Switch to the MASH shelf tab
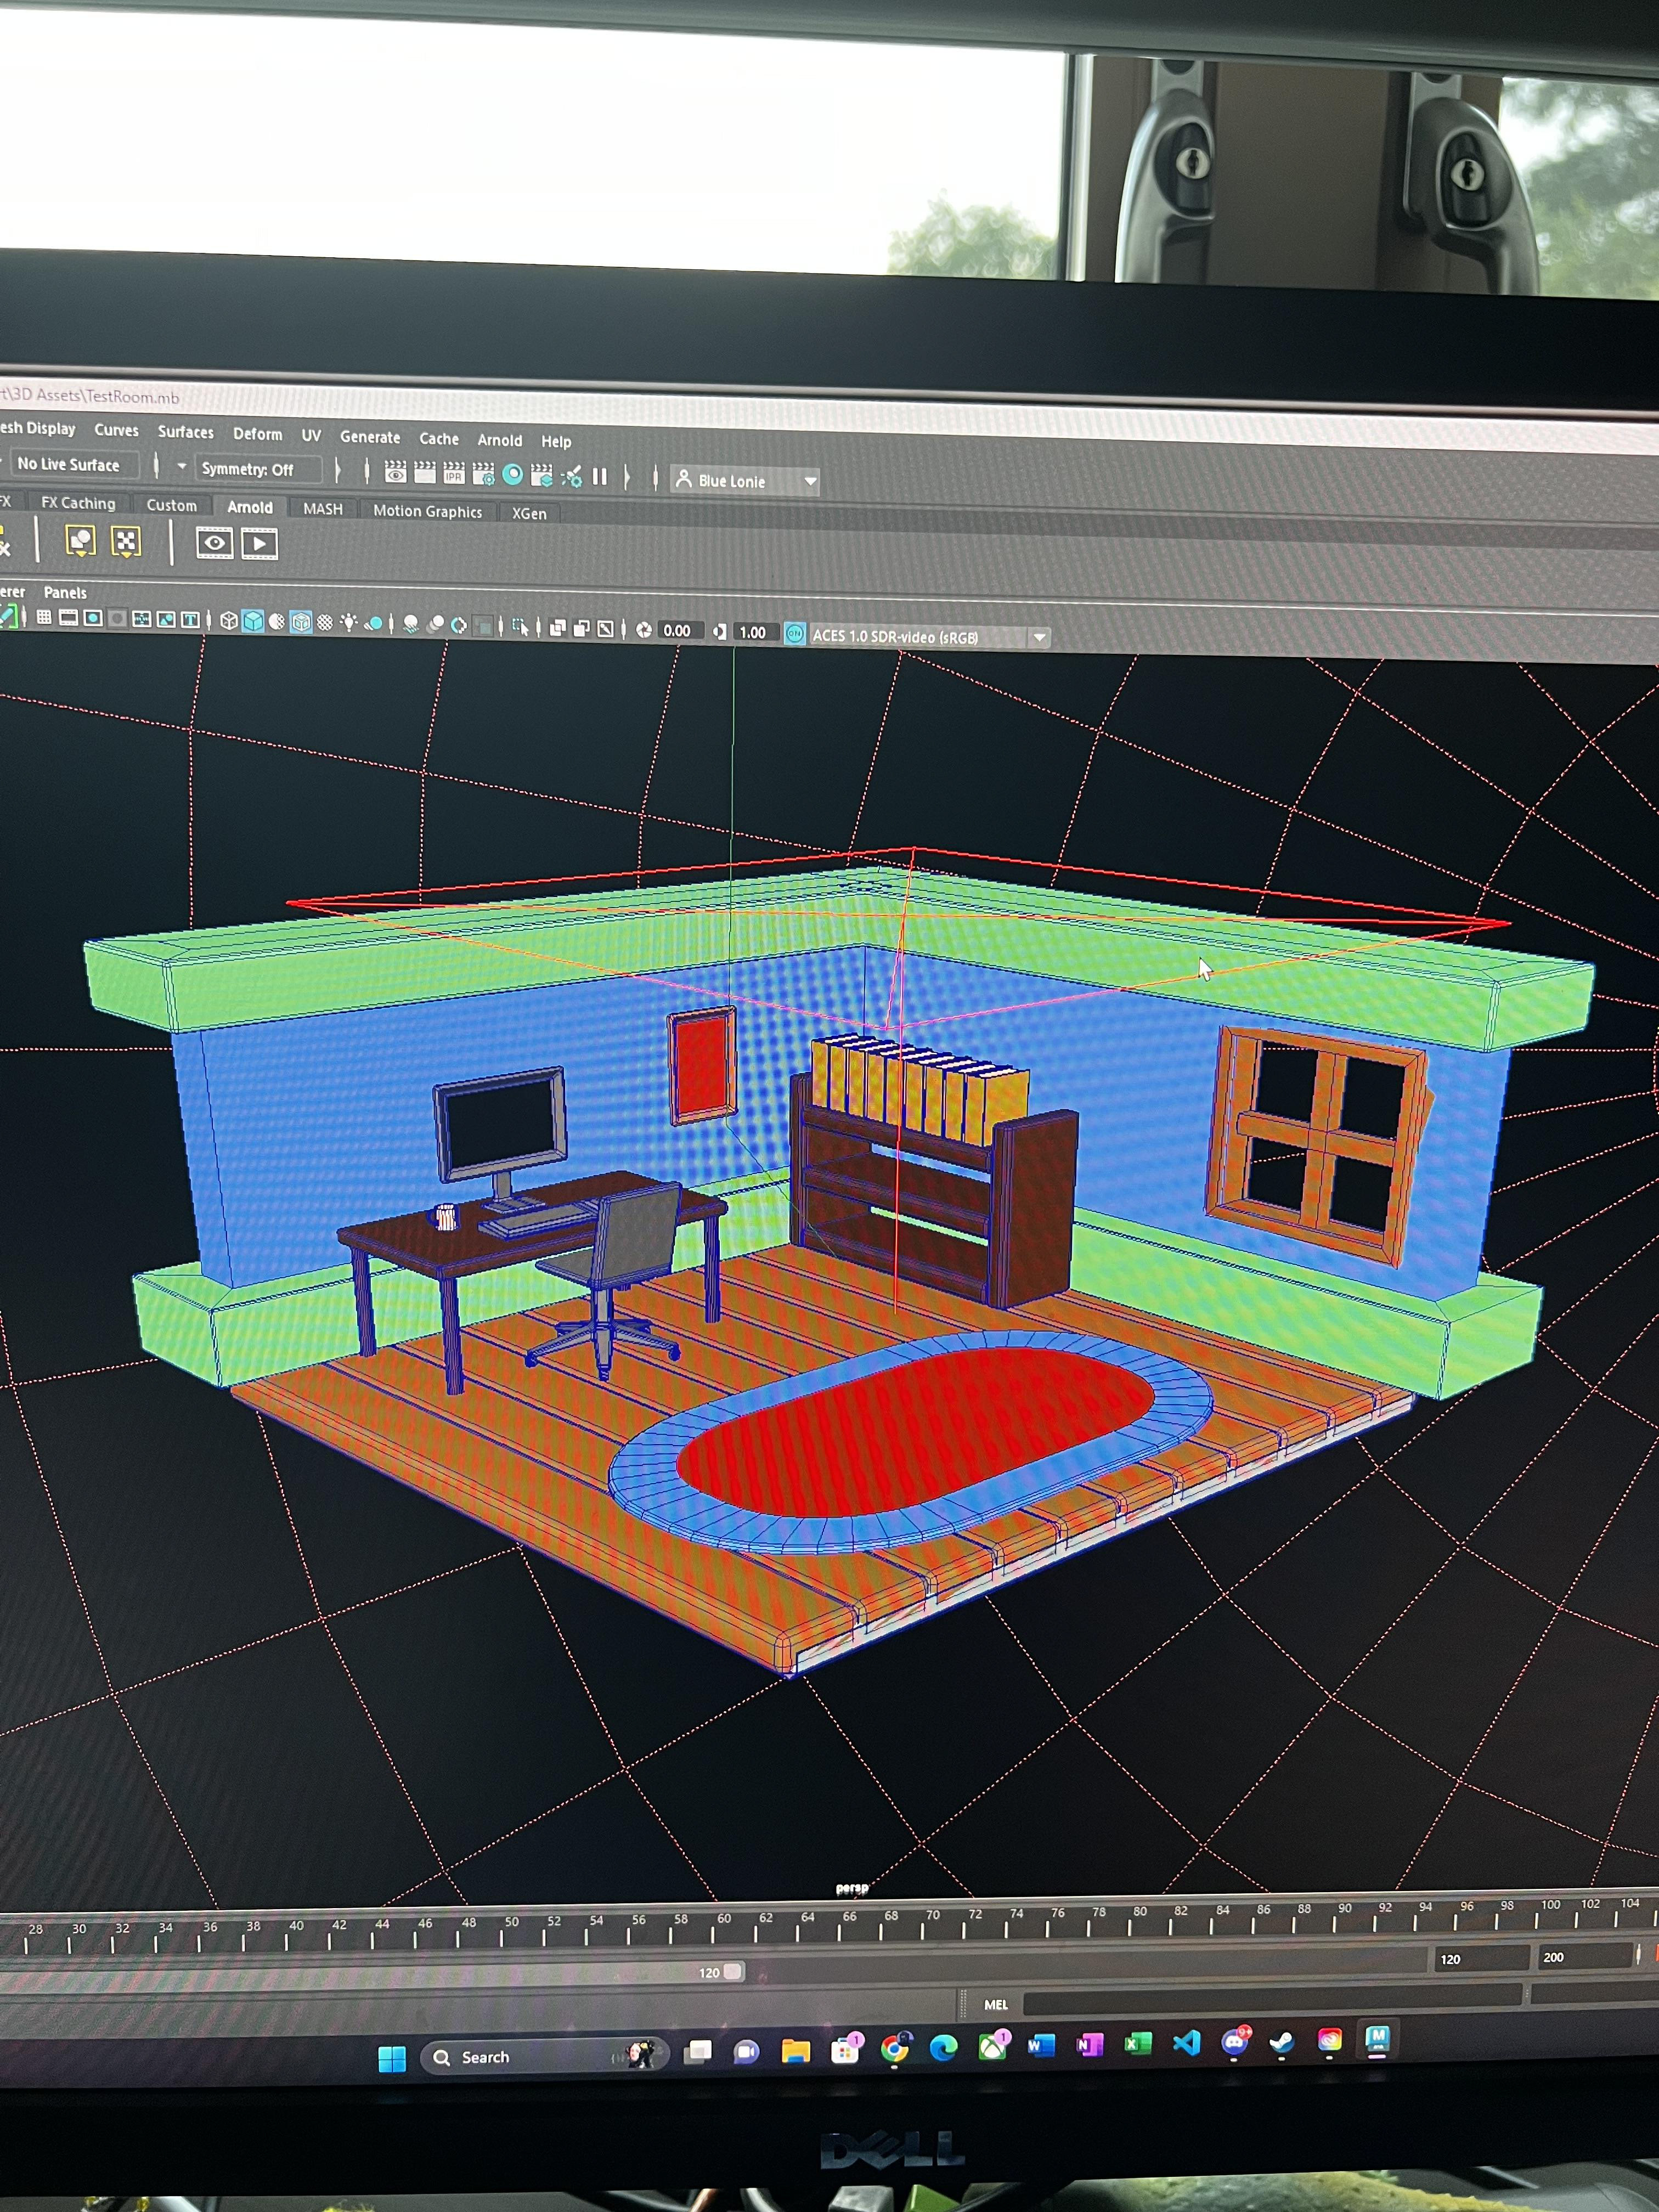Image resolution: width=1659 pixels, height=2212 pixels. coord(323,509)
